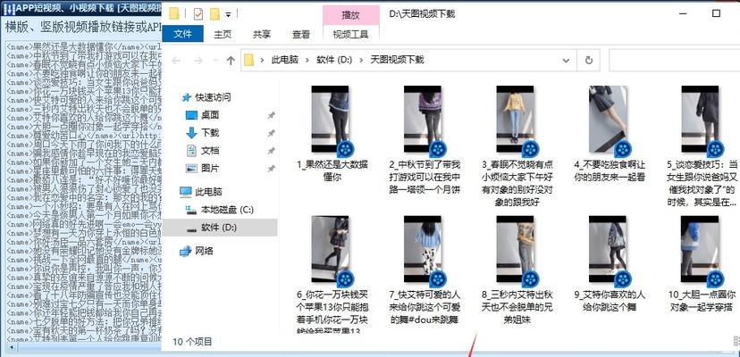Click the Explorer window maximize button

[x=716, y=13]
